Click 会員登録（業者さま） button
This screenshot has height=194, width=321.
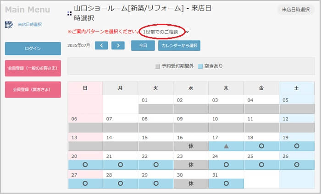(33, 89)
